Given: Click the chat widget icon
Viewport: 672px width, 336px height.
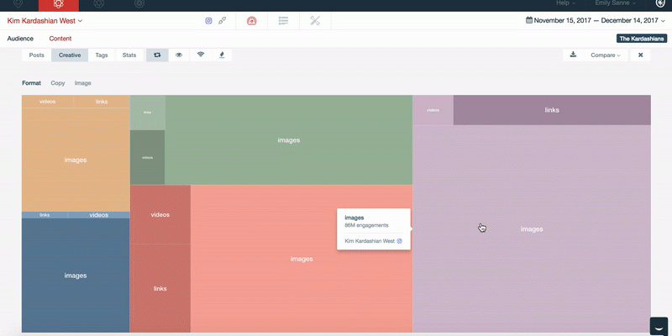Looking at the screenshot, I should pyautogui.click(x=659, y=325).
